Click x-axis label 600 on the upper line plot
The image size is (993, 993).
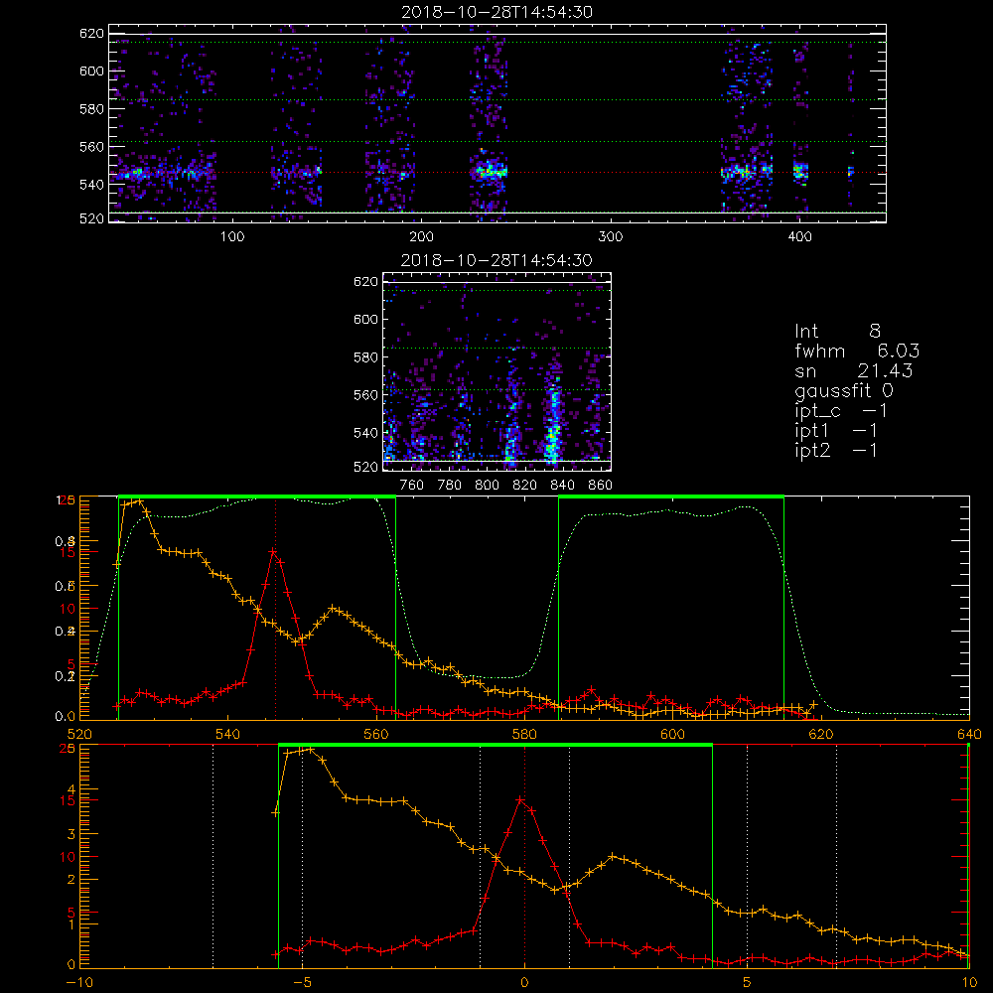pyautogui.click(x=672, y=734)
